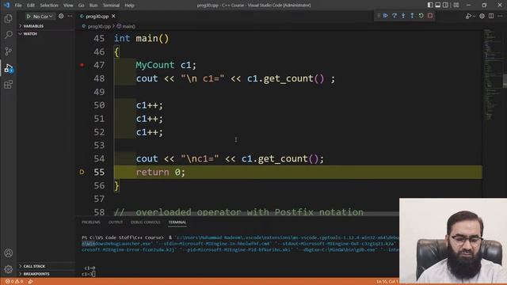Screen dimensions: 507x285
Task: Collapse the WATCH section
Action: tap(46, 33)
